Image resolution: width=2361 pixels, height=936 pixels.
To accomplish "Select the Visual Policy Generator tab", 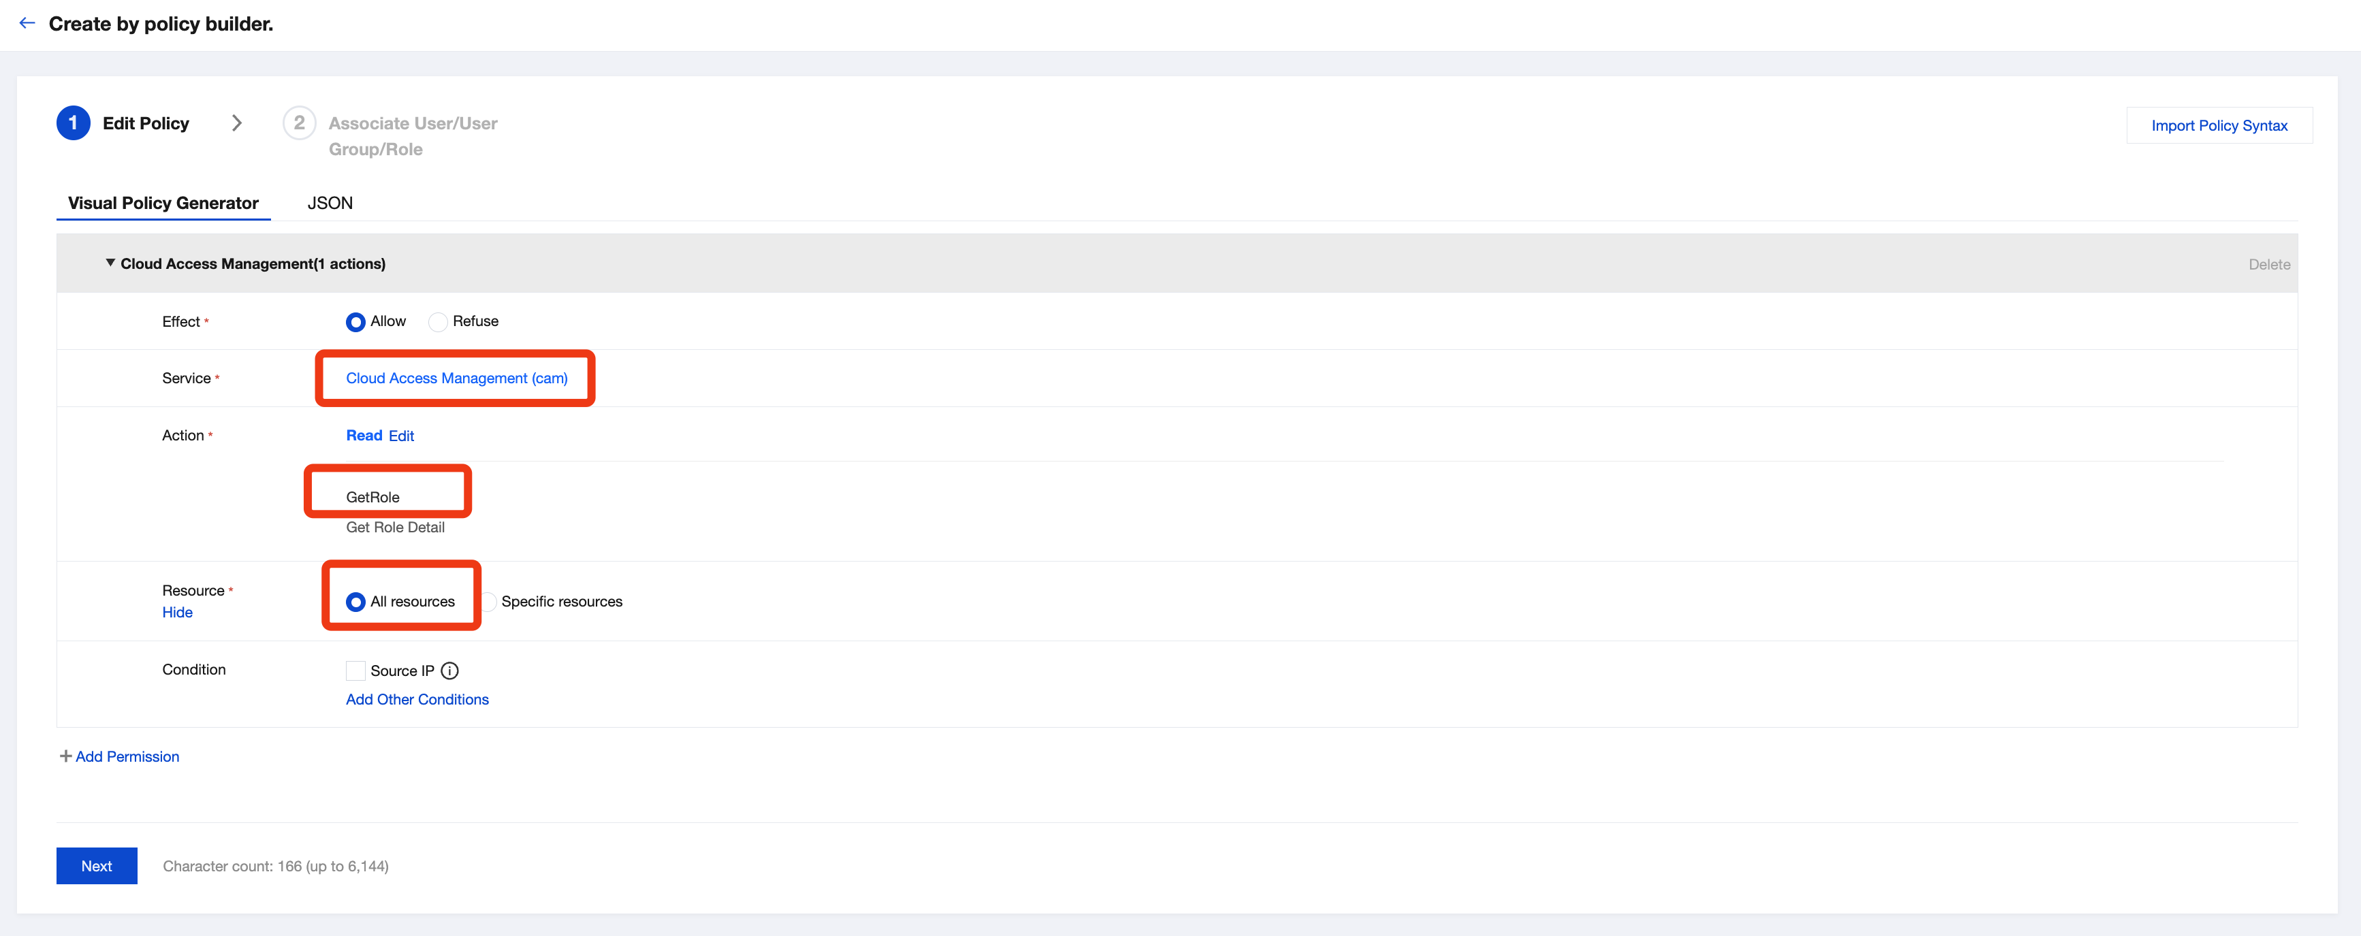I will [x=163, y=204].
